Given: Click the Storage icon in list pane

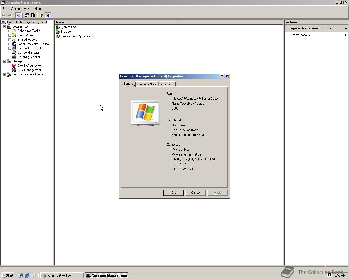Looking at the screenshot, I should point(58,32).
